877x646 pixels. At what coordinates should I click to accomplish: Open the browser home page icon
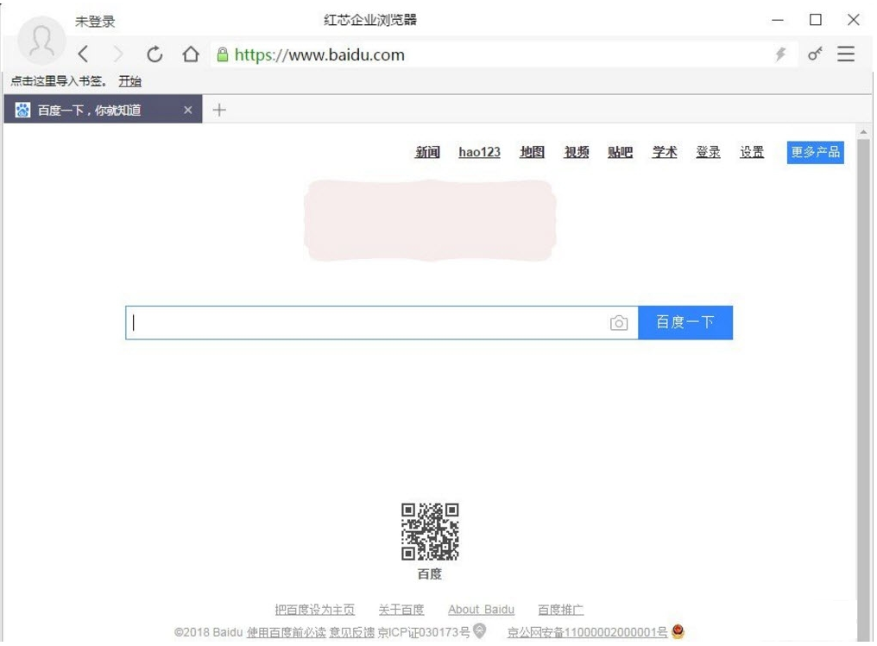(x=189, y=54)
